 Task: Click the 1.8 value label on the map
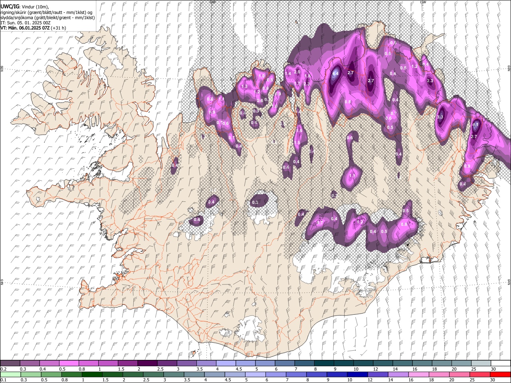pyautogui.click(x=307, y=76)
